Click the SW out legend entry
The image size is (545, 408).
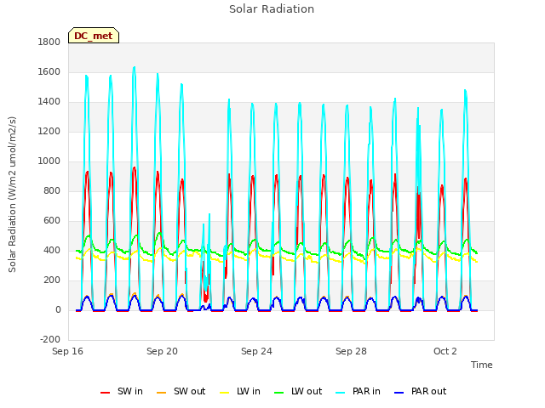tap(181, 391)
